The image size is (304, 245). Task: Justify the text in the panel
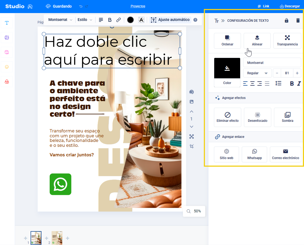tap(267, 83)
